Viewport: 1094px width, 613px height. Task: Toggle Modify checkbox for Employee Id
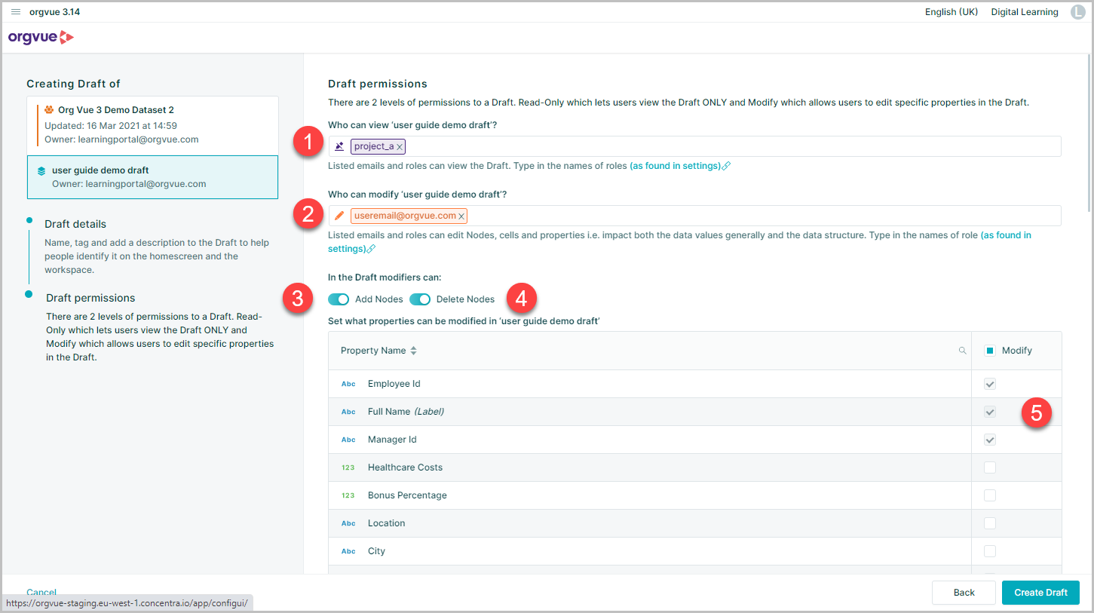(x=990, y=384)
